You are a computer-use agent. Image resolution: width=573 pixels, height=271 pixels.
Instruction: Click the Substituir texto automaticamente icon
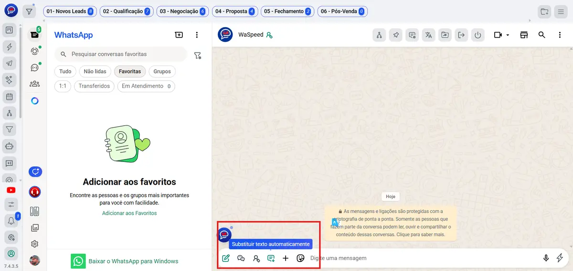point(271,258)
